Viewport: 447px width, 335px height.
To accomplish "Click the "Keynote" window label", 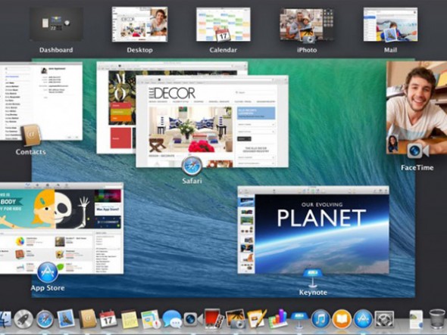I will pos(313,293).
